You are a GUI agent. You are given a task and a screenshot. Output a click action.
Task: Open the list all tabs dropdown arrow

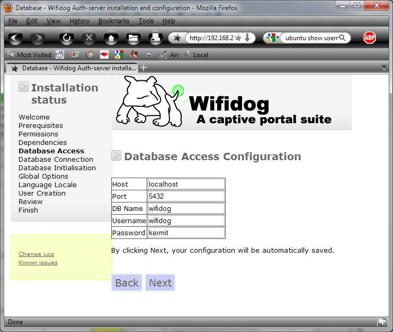pyautogui.click(x=384, y=68)
